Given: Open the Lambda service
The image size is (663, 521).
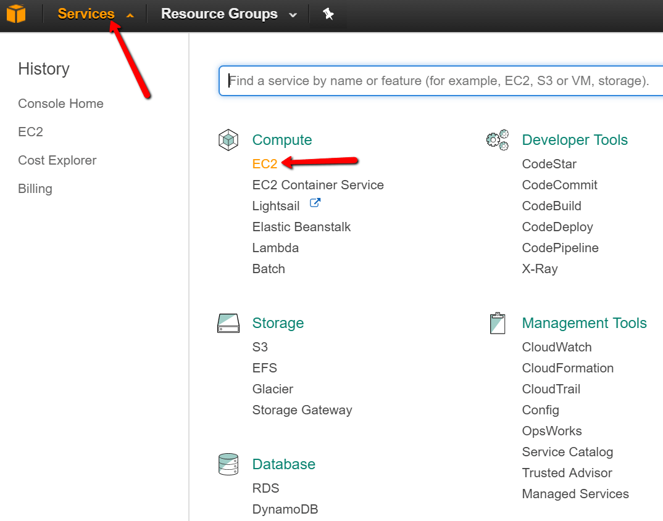Looking at the screenshot, I should tap(275, 248).
